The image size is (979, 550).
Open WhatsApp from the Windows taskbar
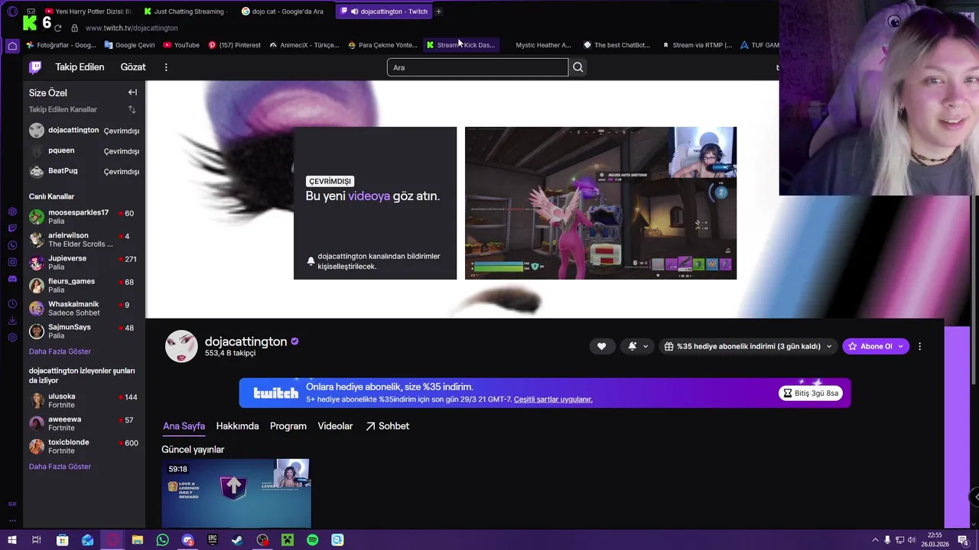coord(162,540)
